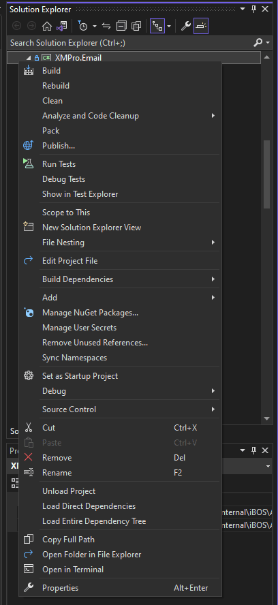Open Properties panel window position dropdown
Screen dimensions: 278x605
(243, 450)
